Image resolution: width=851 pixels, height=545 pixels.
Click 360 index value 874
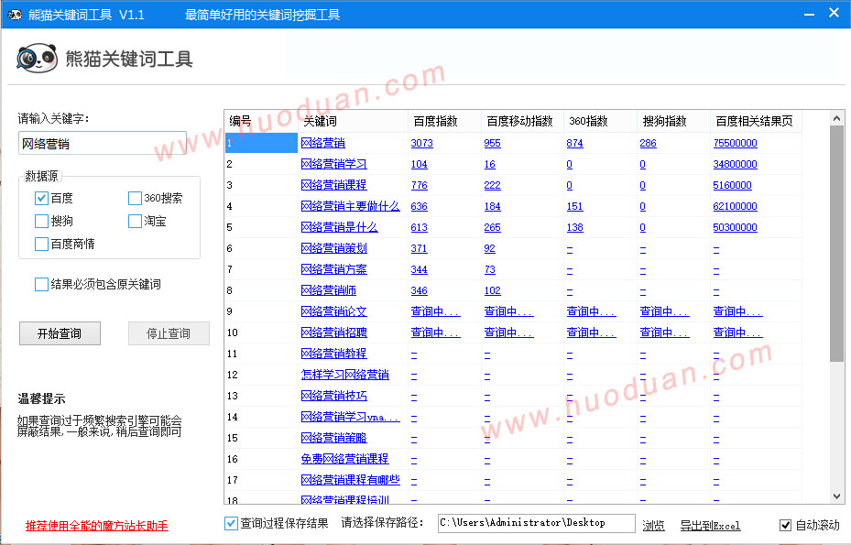[x=574, y=143]
